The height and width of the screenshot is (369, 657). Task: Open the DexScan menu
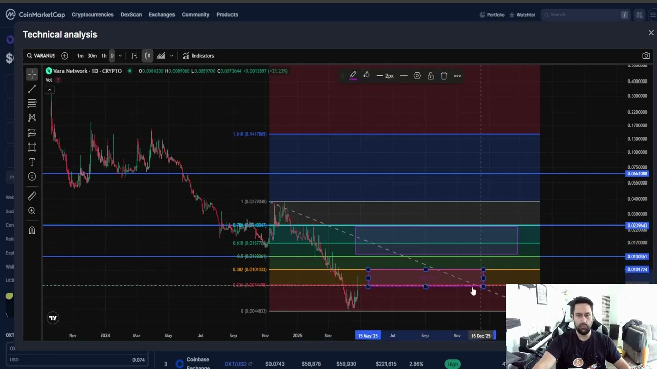coord(131,15)
